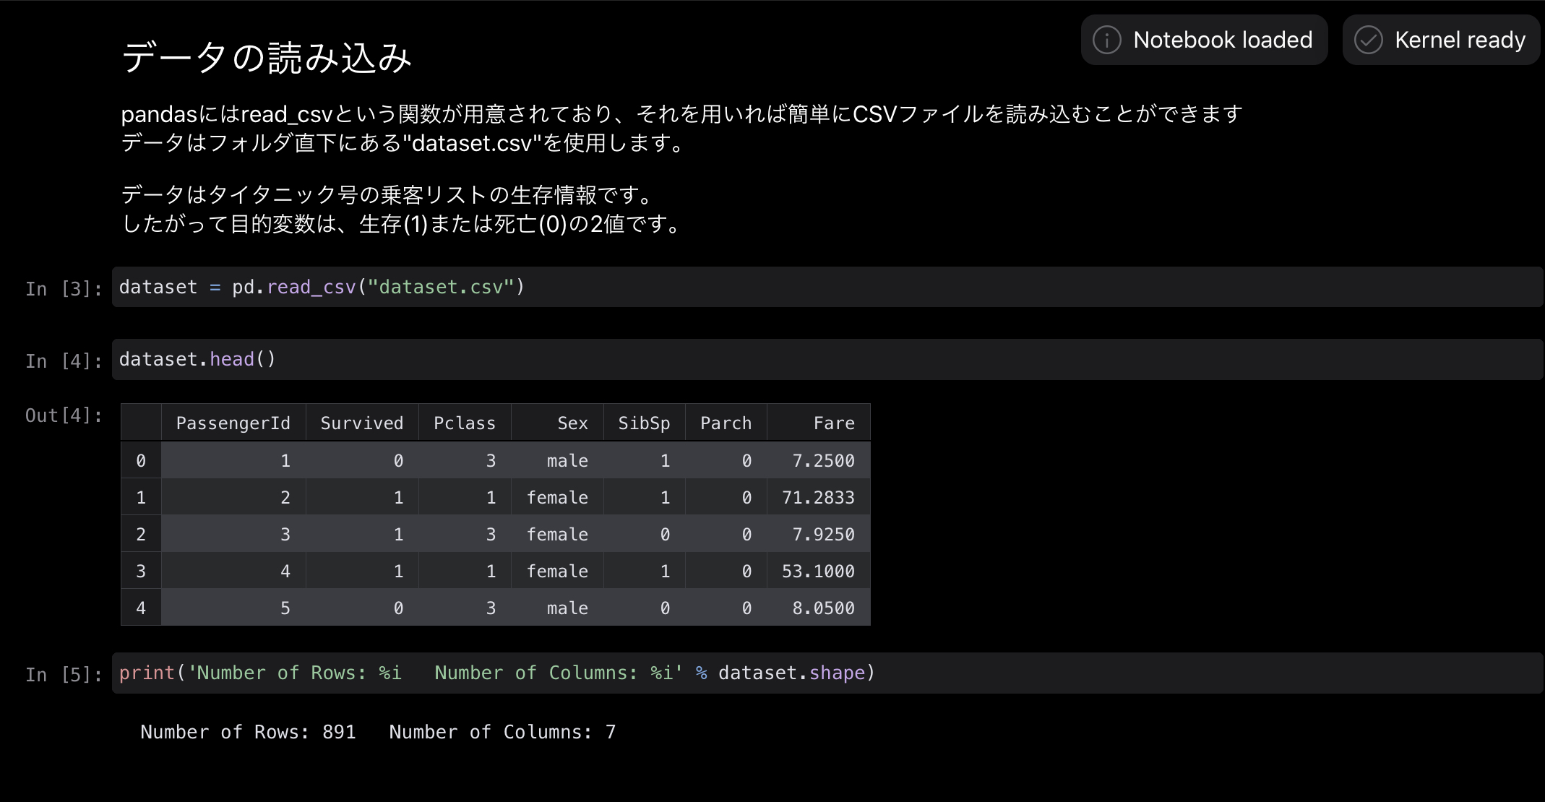The width and height of the screenshot is (1545, 802).
Task: Click the PassengerId column header
Action: (233, 423)
